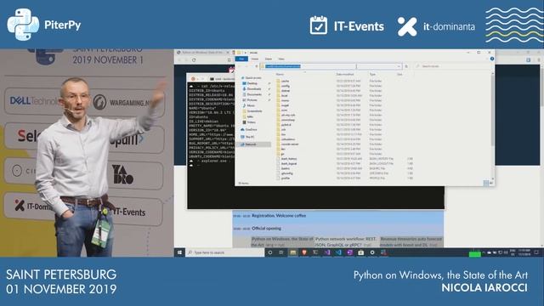The width and height of the screenshot is (544, 306).
Task: Open the Windows Start menu
Action: coord(179,252)
